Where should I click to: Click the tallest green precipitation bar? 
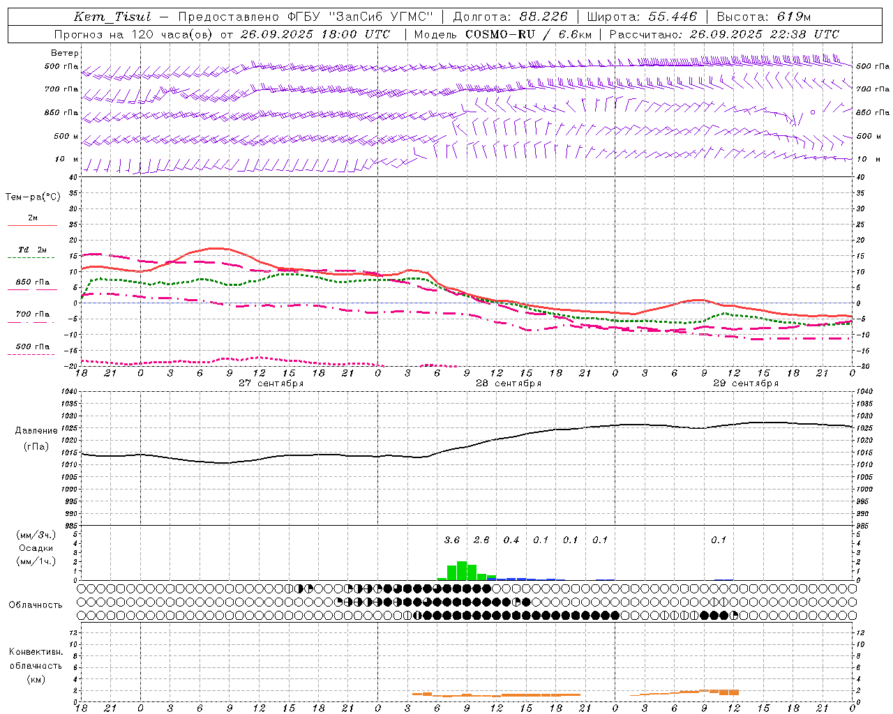click(x=462, y=570)
